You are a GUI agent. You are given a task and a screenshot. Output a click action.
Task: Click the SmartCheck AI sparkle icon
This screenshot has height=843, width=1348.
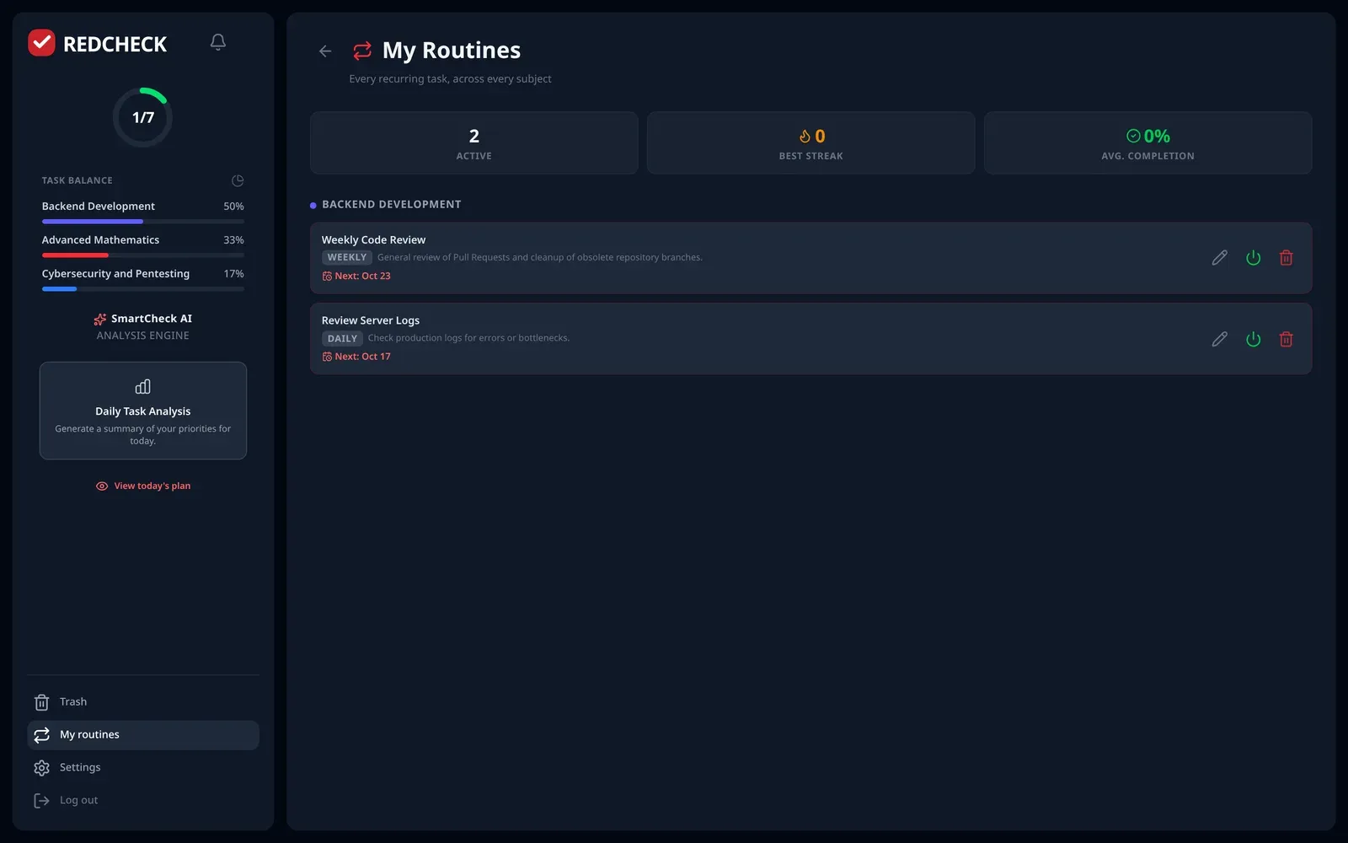pyautogui.click(x=100, y=319)
